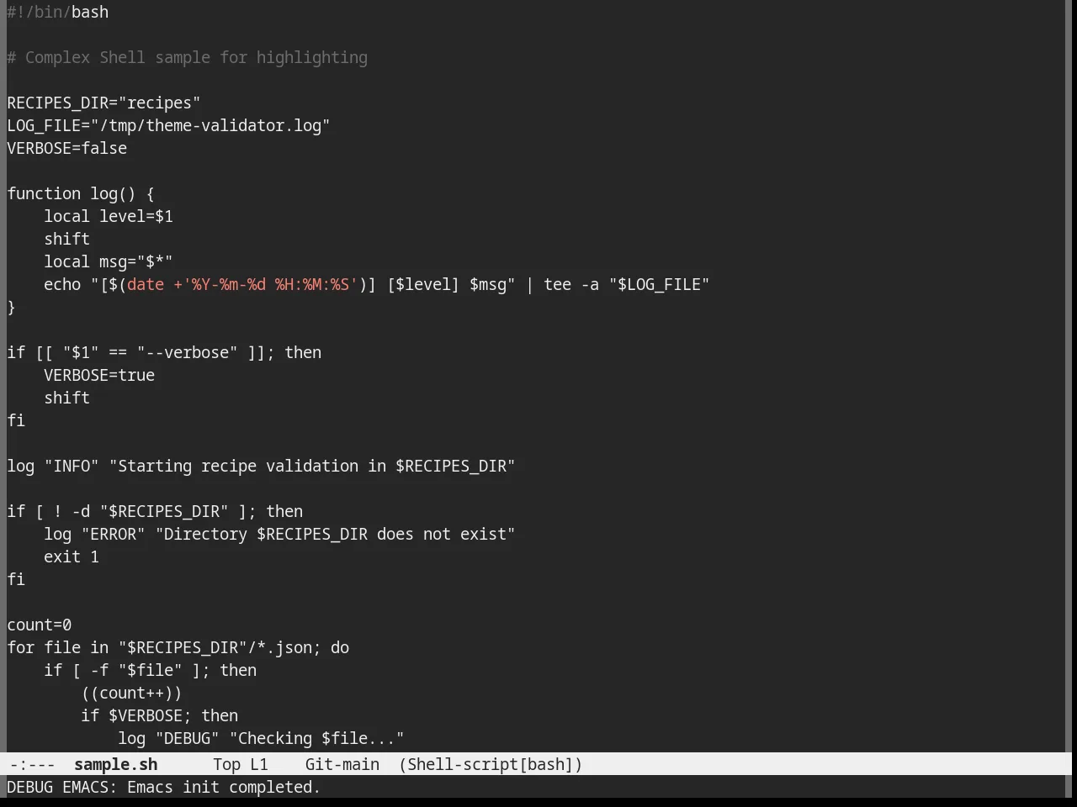Click the RECIPES_DIR="recipes" assignment line

pos(103,103)
